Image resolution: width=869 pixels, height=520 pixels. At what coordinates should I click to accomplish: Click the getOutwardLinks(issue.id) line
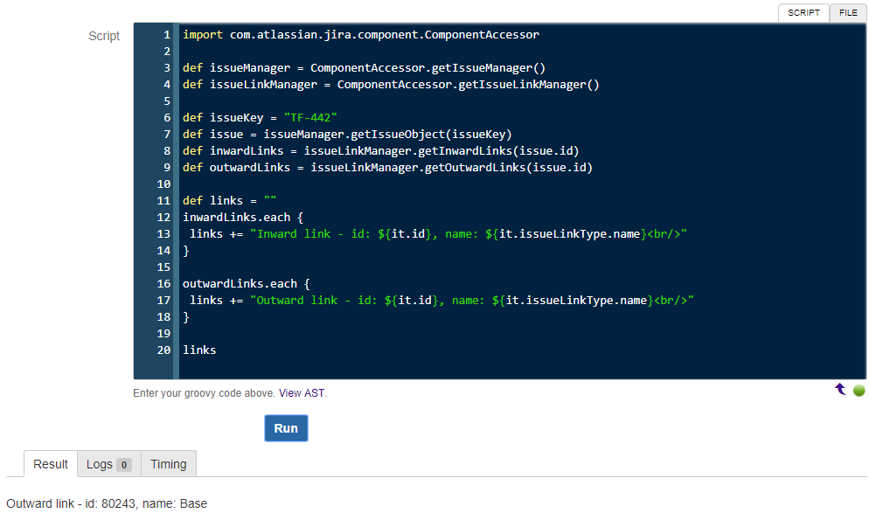click(387, 168)
